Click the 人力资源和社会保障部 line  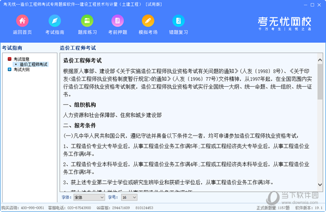point(112,115)
